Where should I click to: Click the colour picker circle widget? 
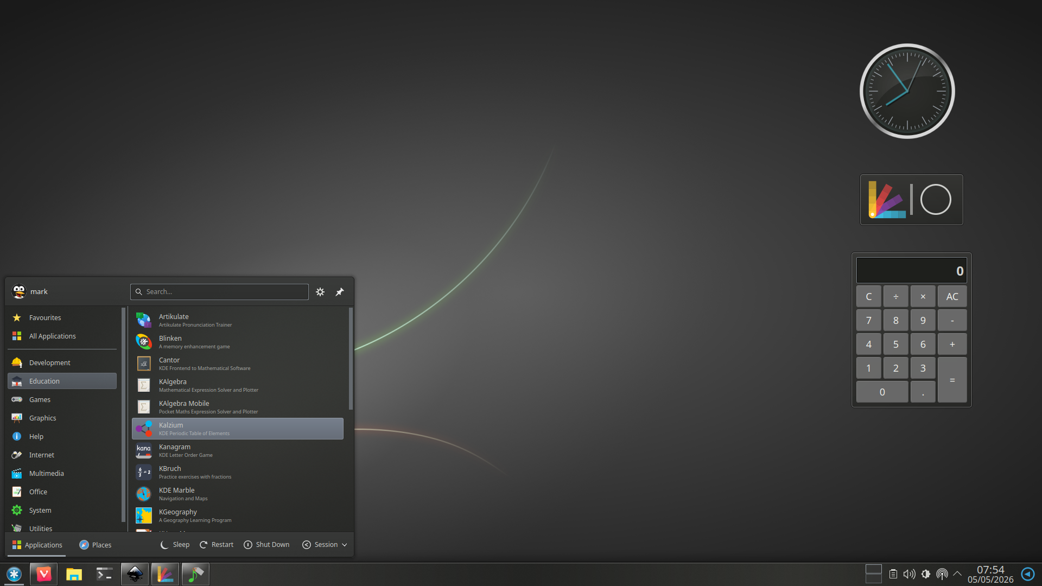pyautogui.click(x=936, y=200)
